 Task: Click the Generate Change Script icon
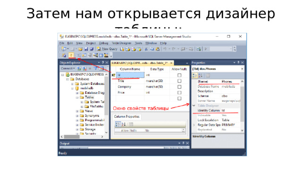(x=64, y=55)
